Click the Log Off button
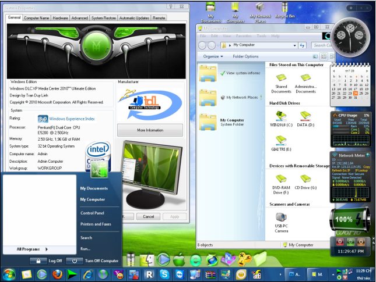Image resolution: width=376 pixels, height=282 pixels. (x=47, y=260)
